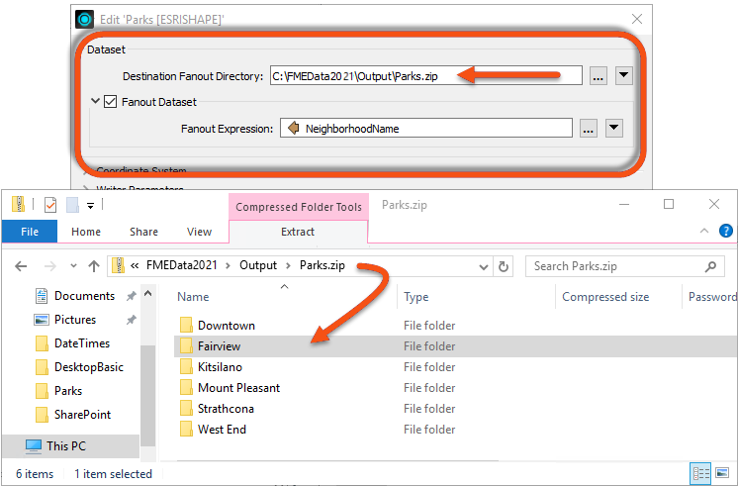The width and height of the screenshot is (738, 486).
Task: Select the Kitsilano folder
Action: [220, 367]
